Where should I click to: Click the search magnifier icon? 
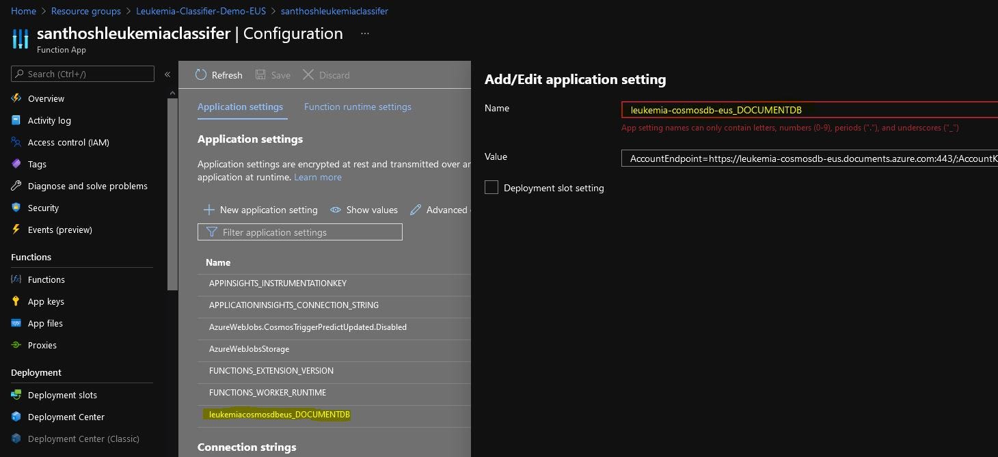(20, 74)
